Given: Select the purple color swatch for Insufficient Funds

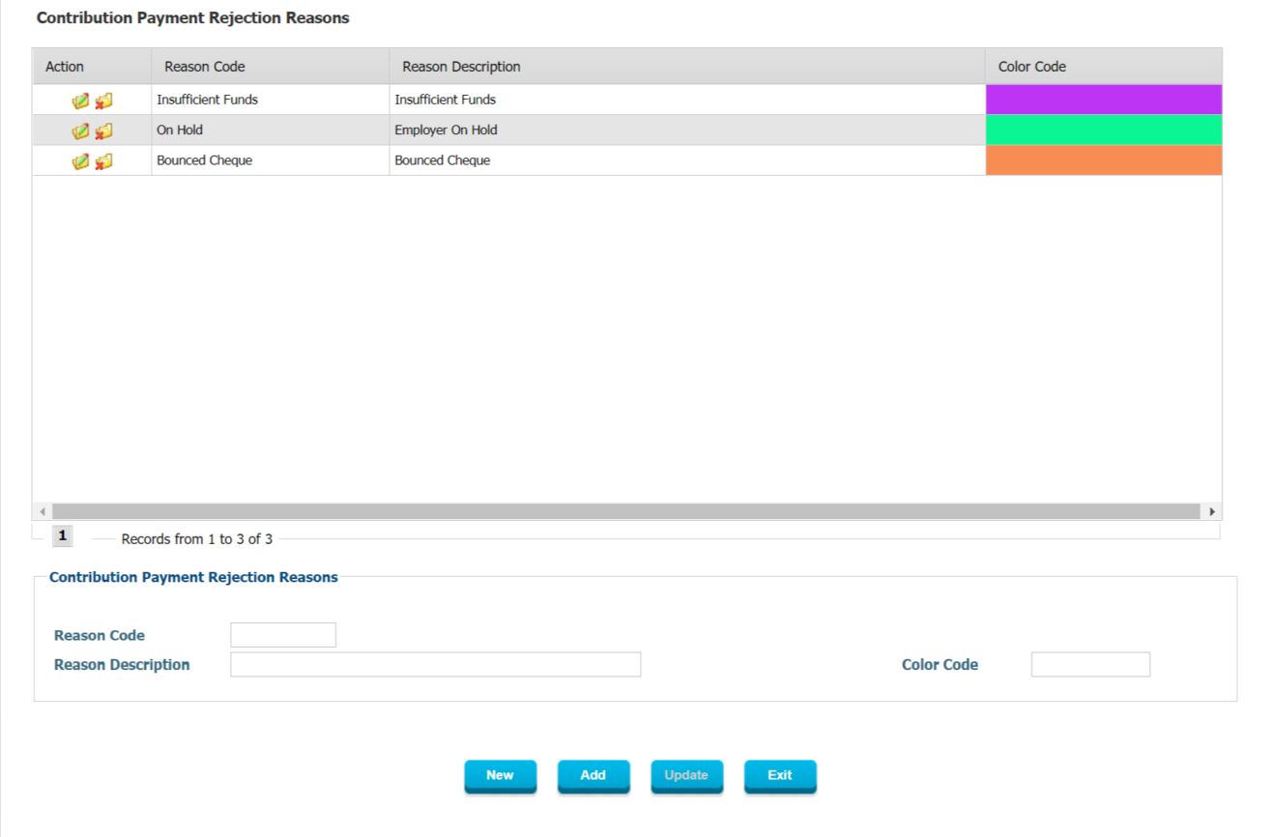Looking at the screenshot, I should coord(1103,100).
